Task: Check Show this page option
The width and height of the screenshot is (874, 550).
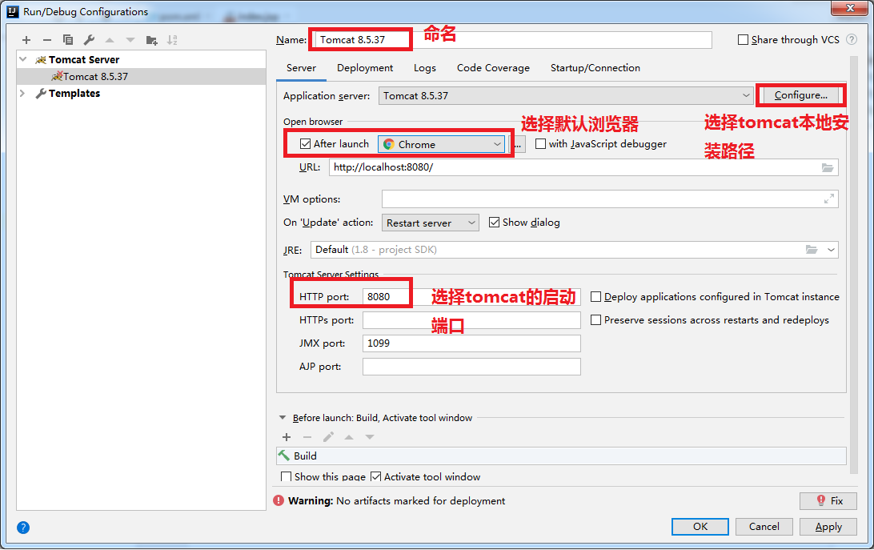Action: (x=286, y=477)
